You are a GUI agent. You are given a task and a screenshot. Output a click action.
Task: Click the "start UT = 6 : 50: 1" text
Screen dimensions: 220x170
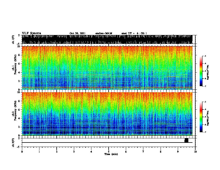[x=134, y=33]
